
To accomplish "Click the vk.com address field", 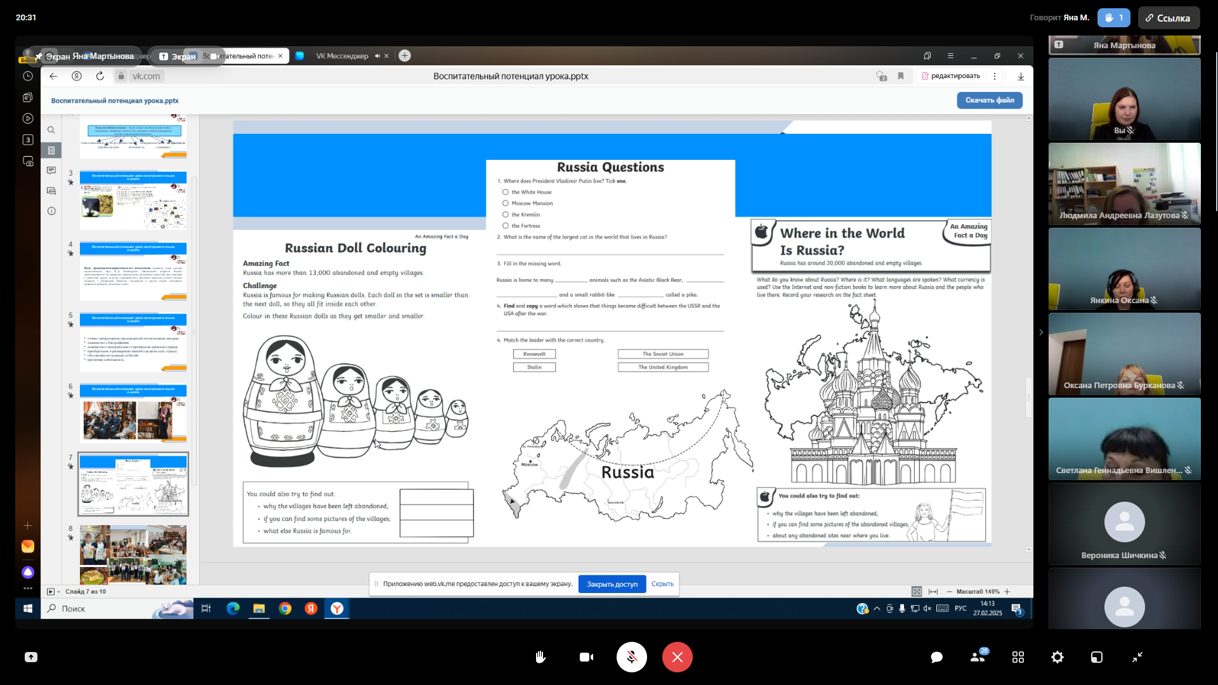I will 146,76.
